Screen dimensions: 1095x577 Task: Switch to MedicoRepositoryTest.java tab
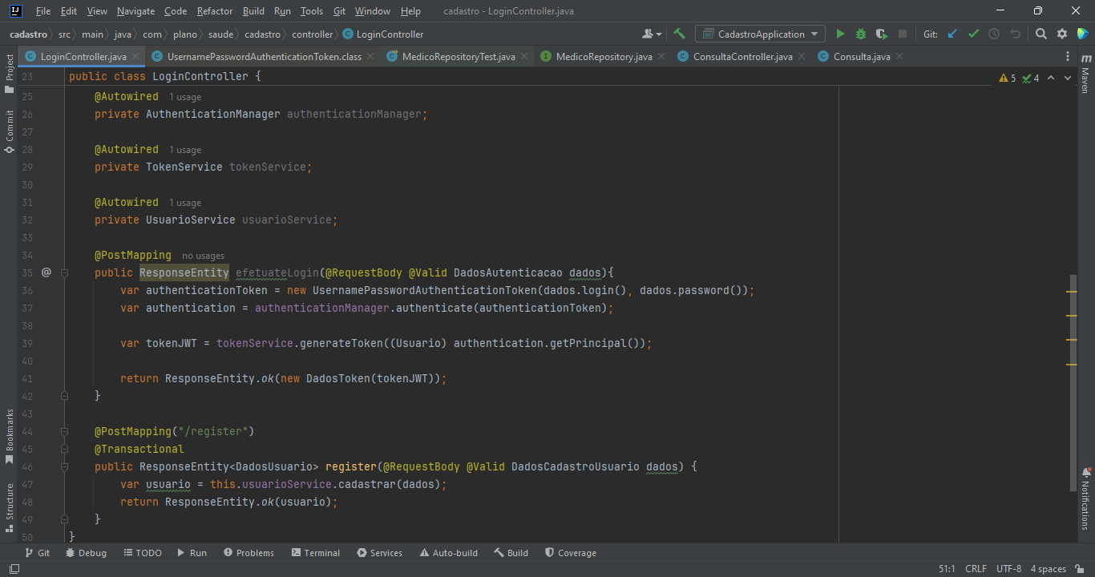[458, 56]
